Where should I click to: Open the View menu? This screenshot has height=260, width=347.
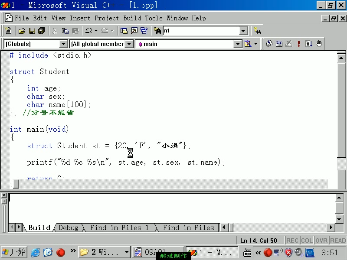[x=59, y=18]
